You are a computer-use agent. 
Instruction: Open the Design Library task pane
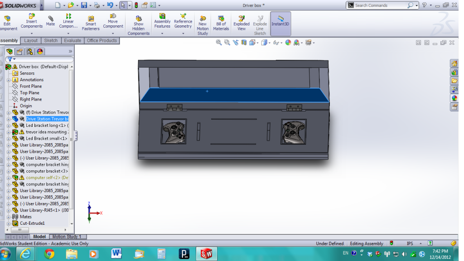click(x=454, y=72)
